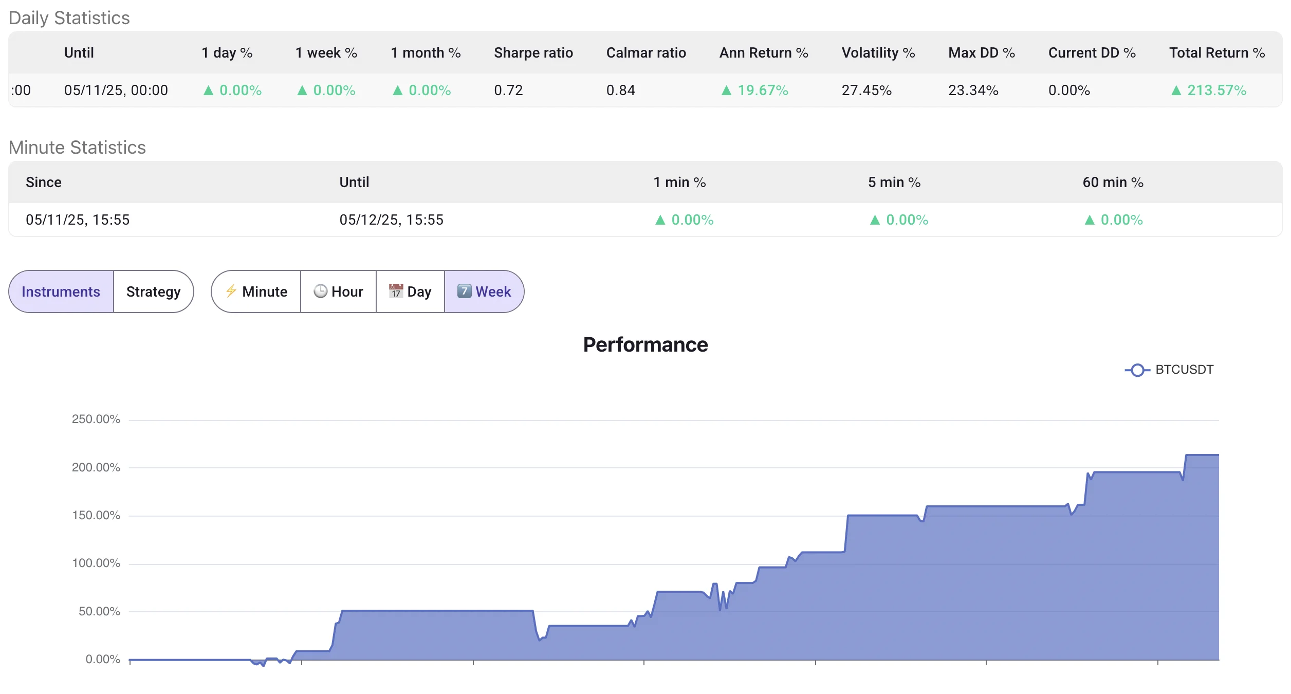
Task: Click the Volatility % column header
Action: click(878, 52)
